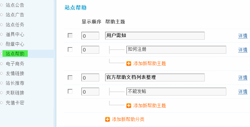
Task: Open 详情 link for 用户需知
Action: [243, 36]
